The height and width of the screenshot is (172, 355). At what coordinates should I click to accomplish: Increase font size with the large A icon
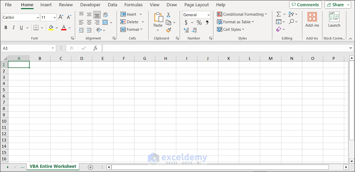coord(61,17)
